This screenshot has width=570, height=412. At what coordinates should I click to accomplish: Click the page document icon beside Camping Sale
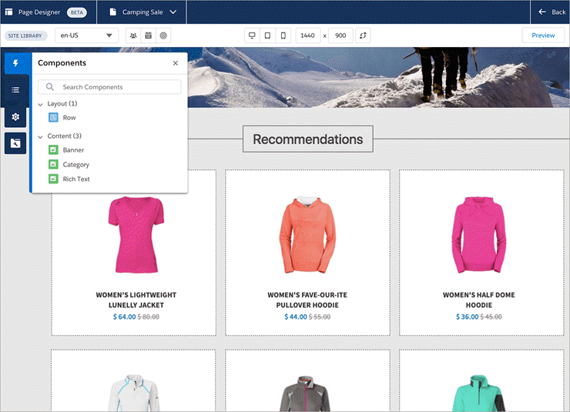113,12
